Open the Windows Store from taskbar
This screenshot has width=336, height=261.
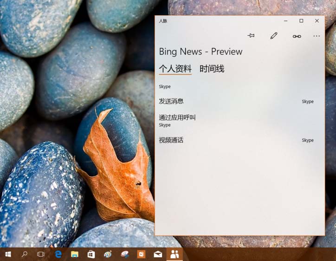[91, 254]
